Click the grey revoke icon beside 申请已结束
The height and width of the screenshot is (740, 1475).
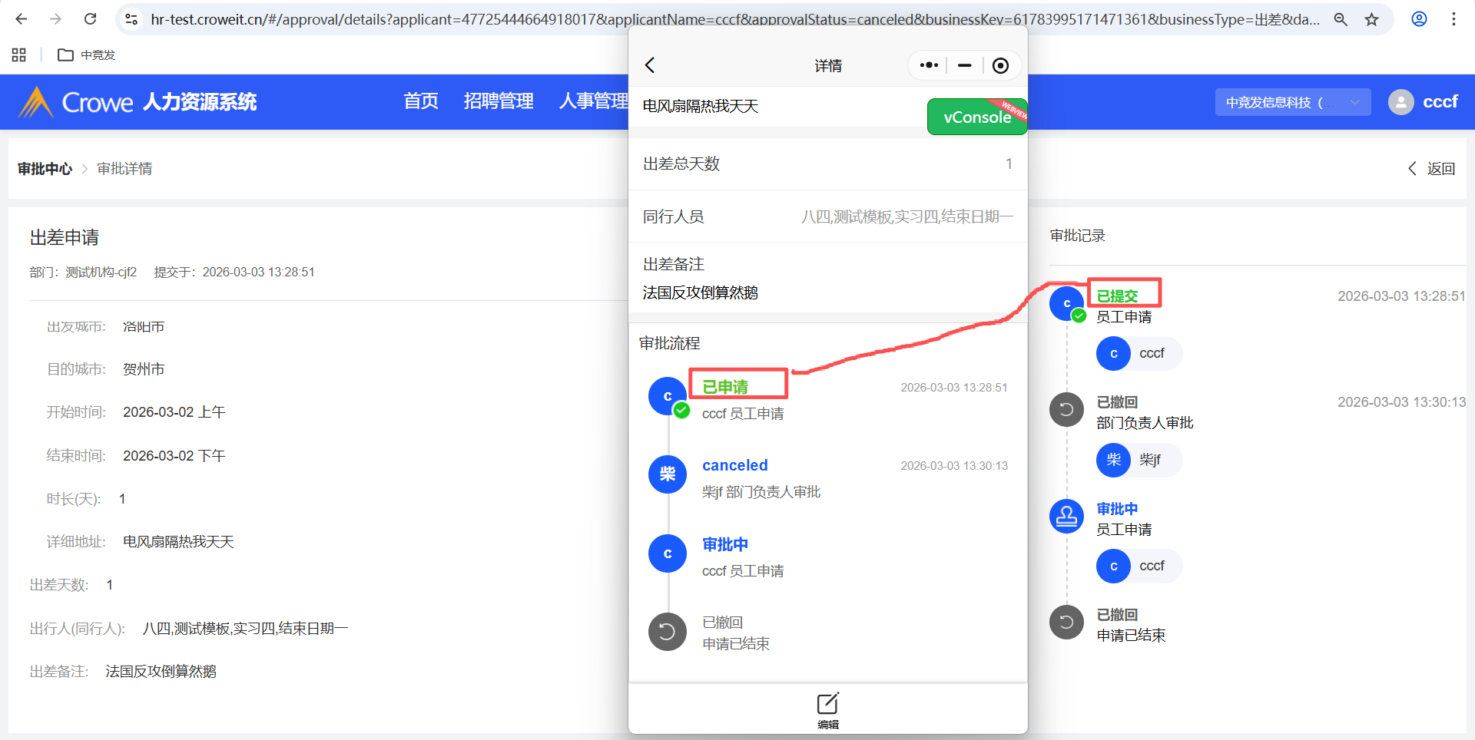tap(1066, 622)
